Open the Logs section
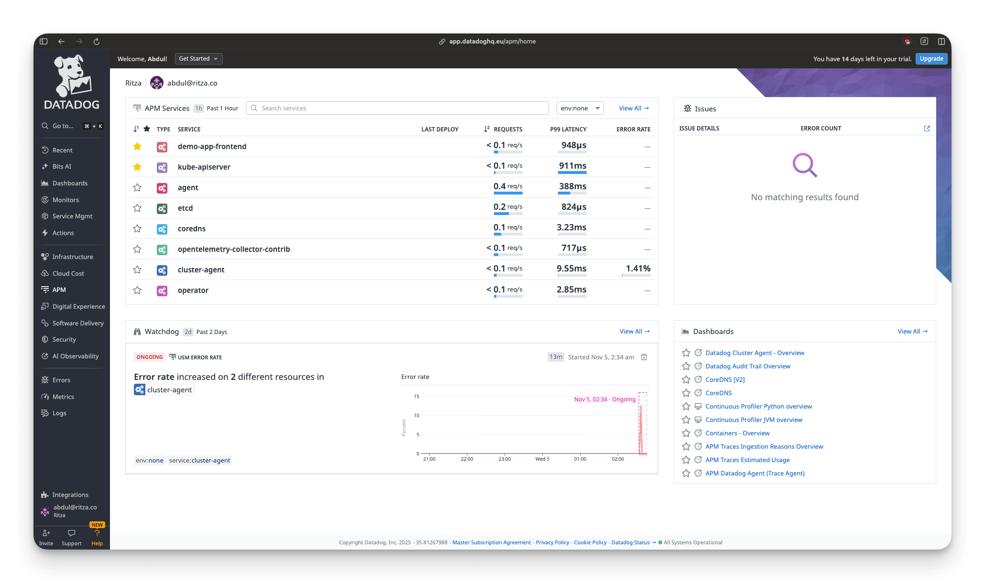The height and width of the screenshot is (583, 985). pos(59,413)
